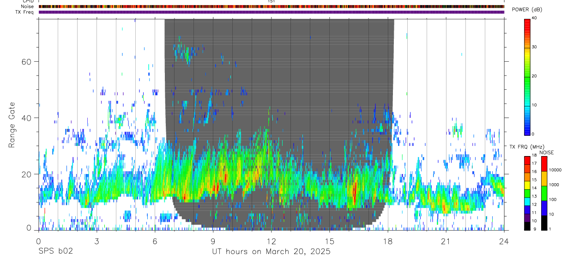Click the 18 label on TX frequency legend
This screenshot has height=261, width=567.
[535, 156]
